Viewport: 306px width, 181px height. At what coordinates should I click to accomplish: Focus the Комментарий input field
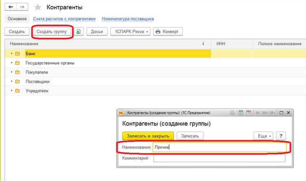219,158
